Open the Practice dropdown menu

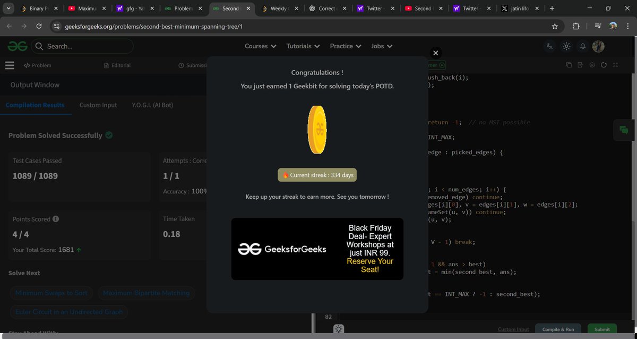coord(345,46)
